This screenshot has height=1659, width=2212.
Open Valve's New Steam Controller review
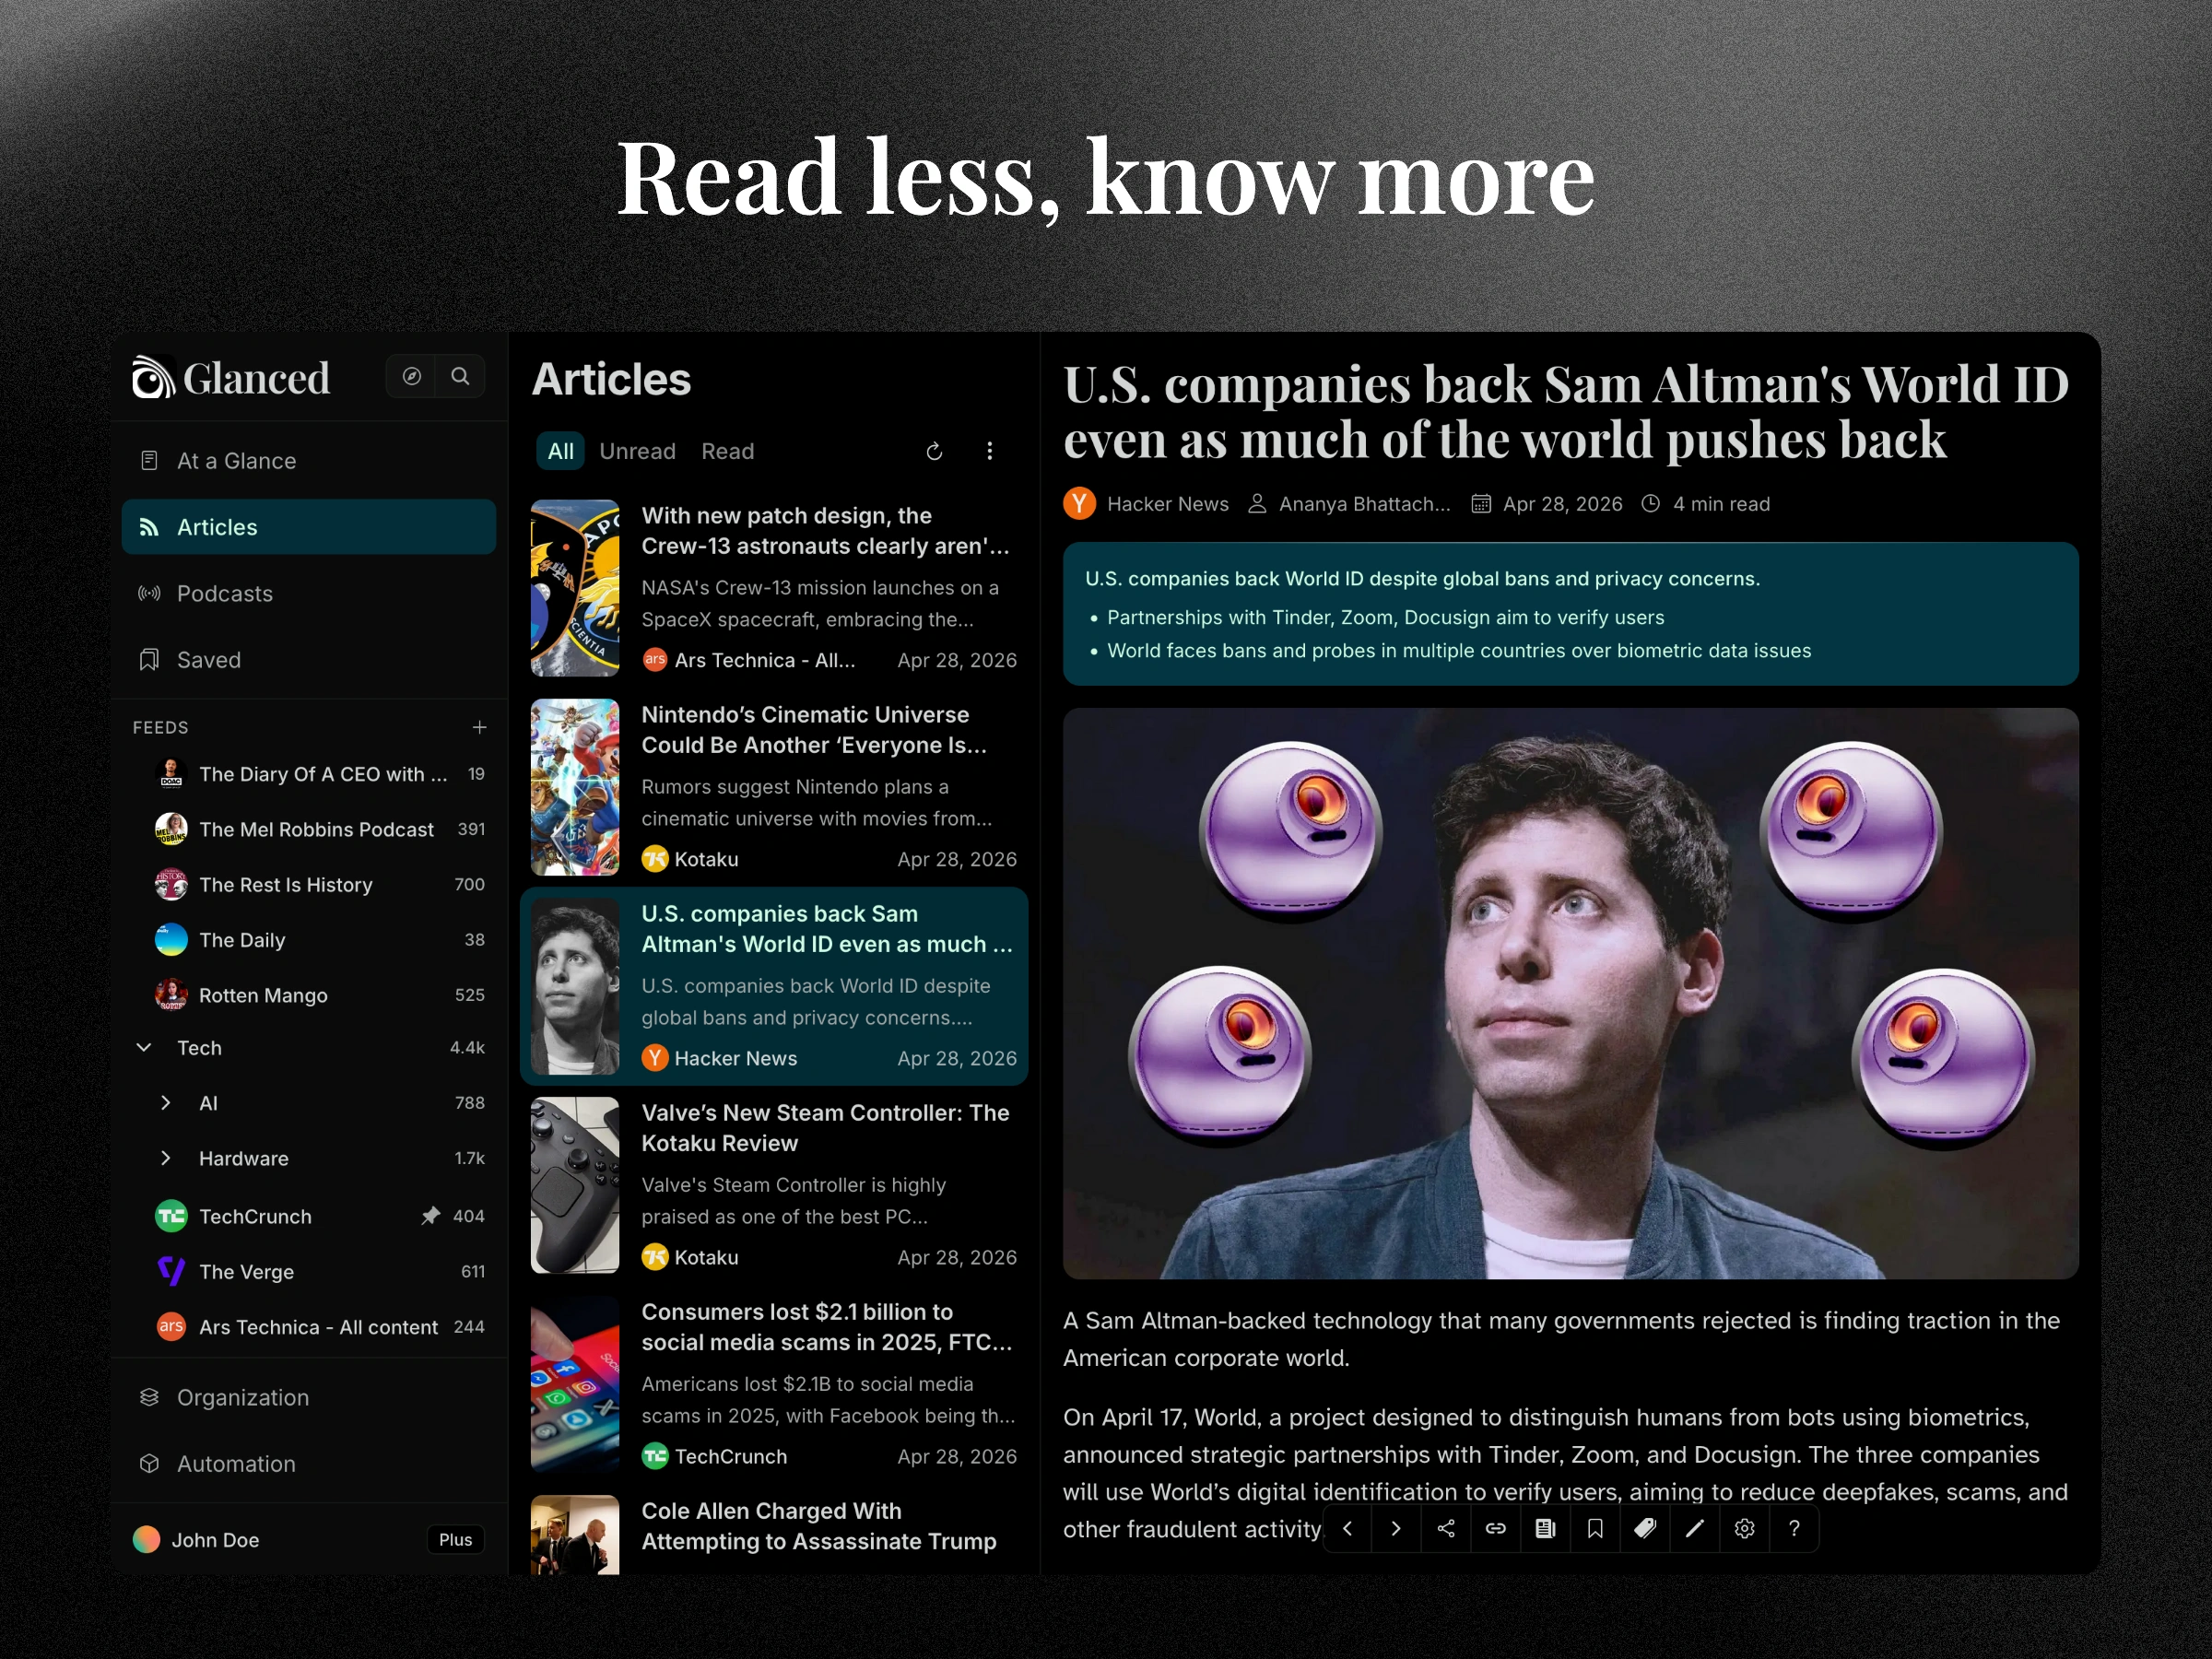pyautogui.click(x=774, y=1185)
